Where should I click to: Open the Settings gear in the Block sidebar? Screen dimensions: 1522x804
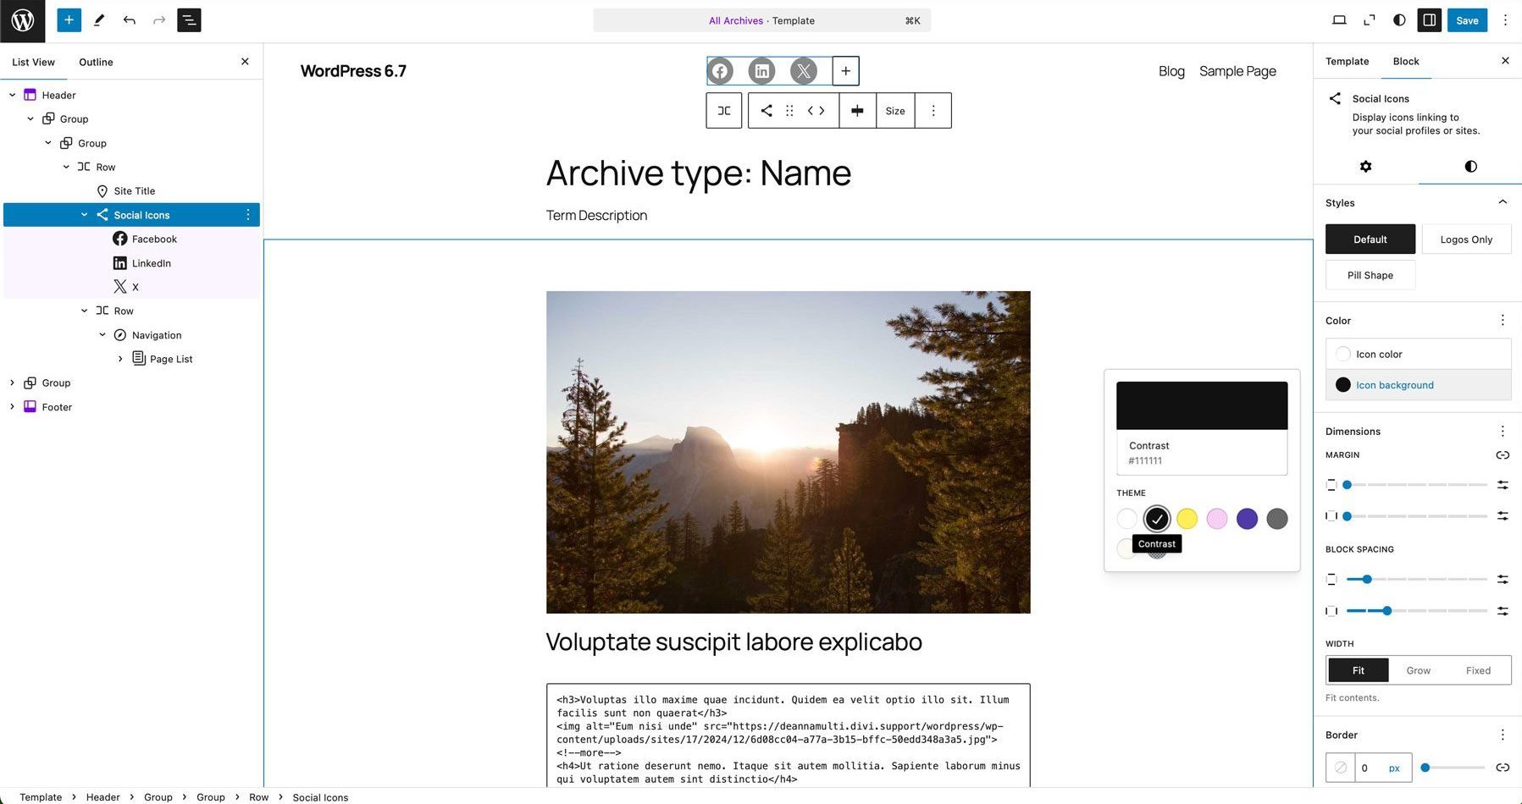(x=1365, y=167)
